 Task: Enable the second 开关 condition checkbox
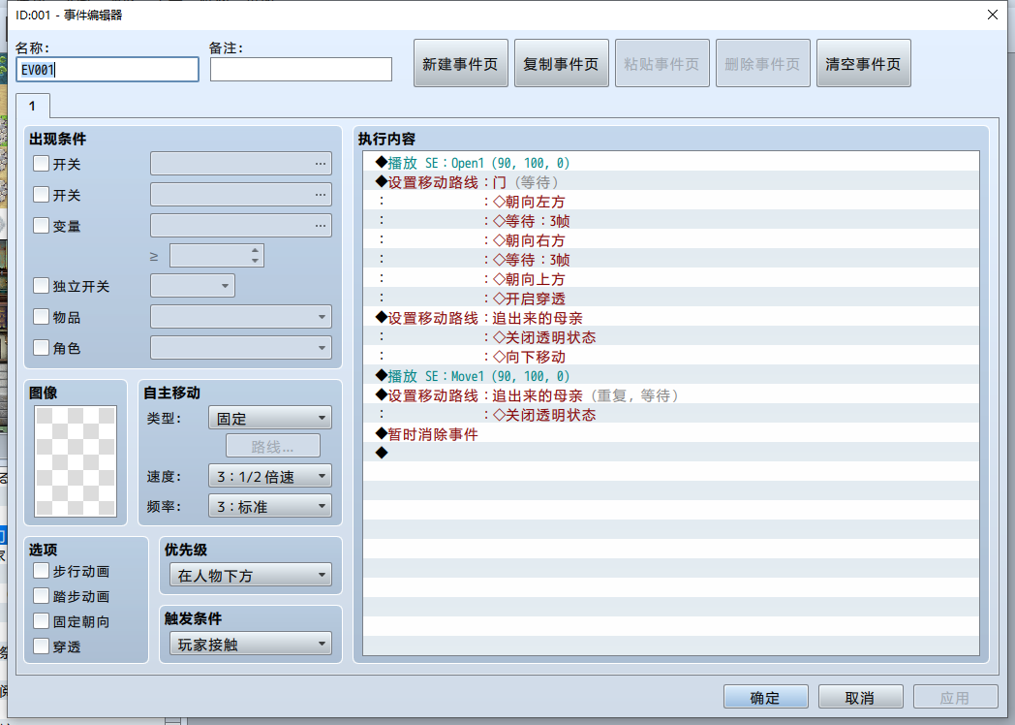point(41,195)
